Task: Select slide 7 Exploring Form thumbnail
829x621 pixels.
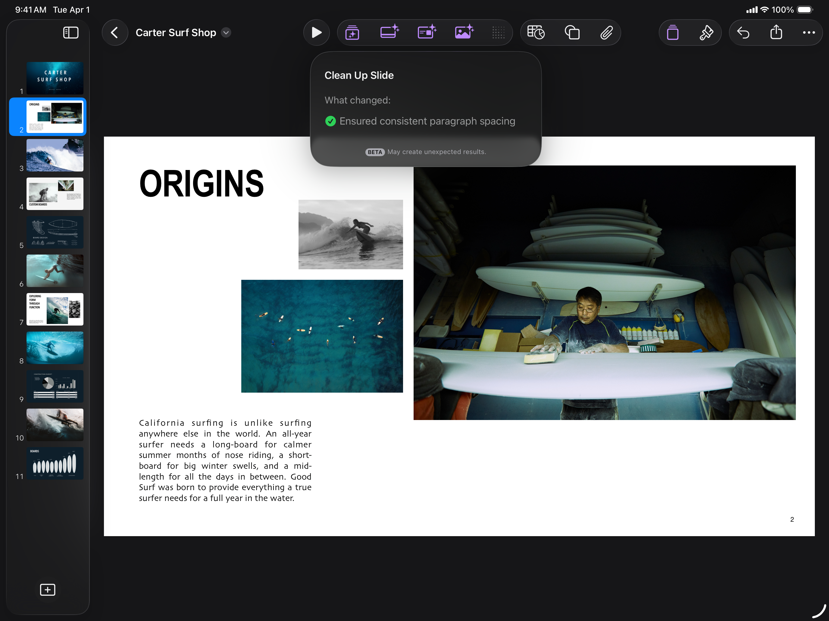Action: click(55, 309)
